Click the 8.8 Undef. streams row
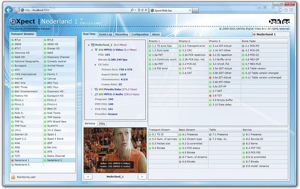The height and width of the screenshot is (189, 300). click(265, 166)
